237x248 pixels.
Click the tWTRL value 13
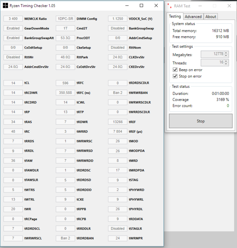13,199
